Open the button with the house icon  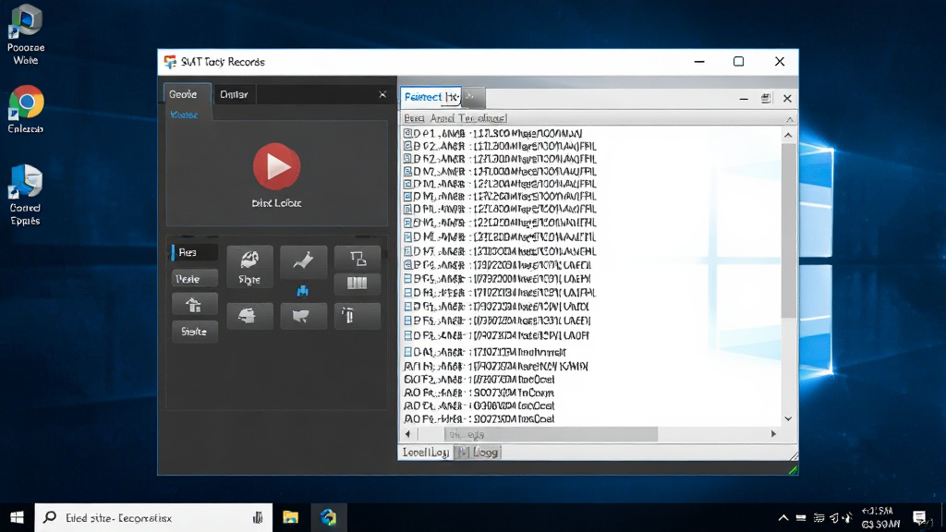point(194,305)
